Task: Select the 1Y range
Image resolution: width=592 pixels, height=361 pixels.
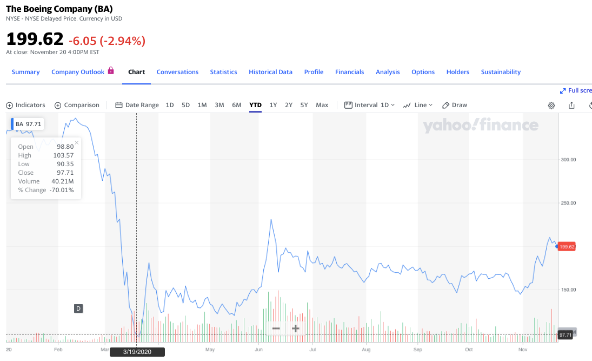Action: click(x=274, y=105)
